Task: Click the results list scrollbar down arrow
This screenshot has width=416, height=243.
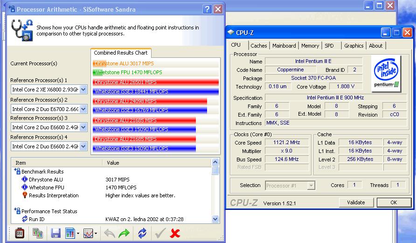Action: [215, 219]
